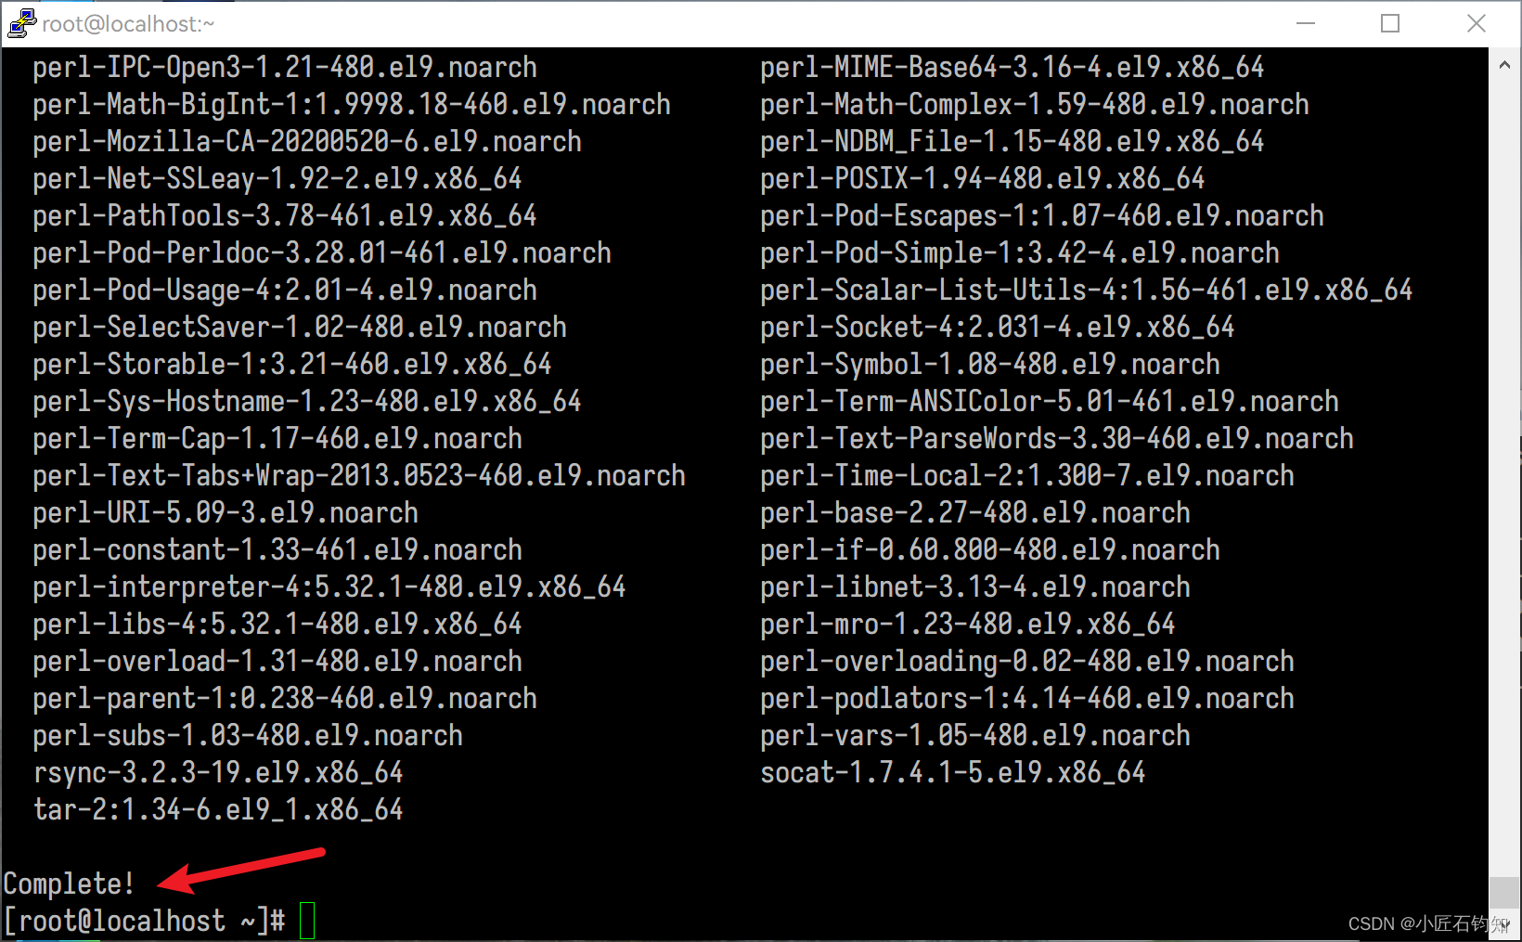Click 'perl-overload-1.31-480.el9.noarch' entry

coord(277,662)
